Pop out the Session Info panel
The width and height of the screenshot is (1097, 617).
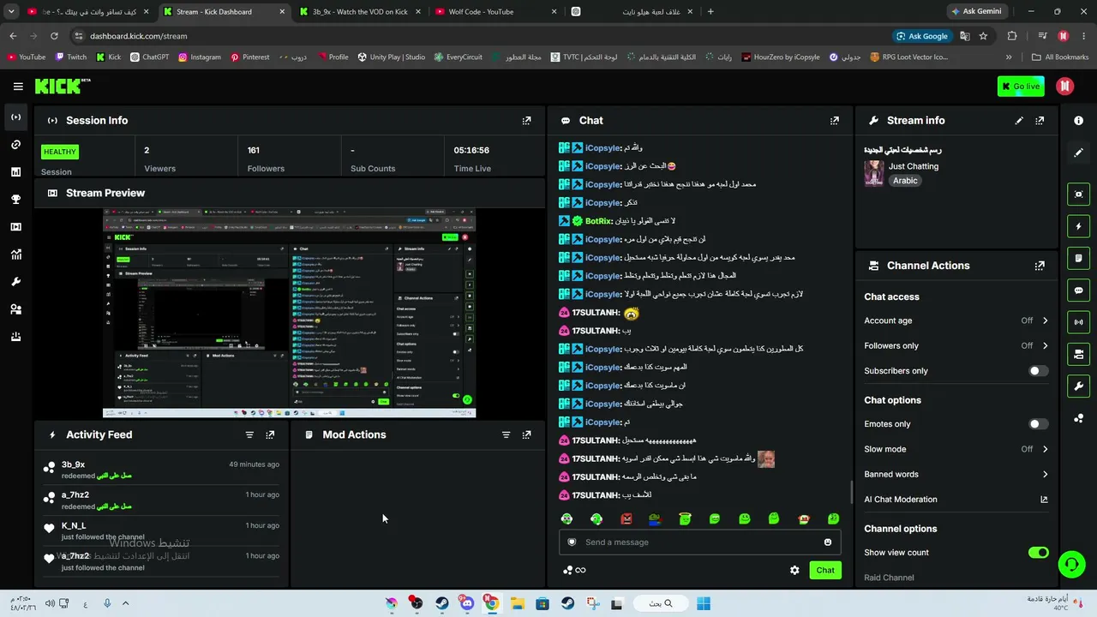tap(526, 121)
